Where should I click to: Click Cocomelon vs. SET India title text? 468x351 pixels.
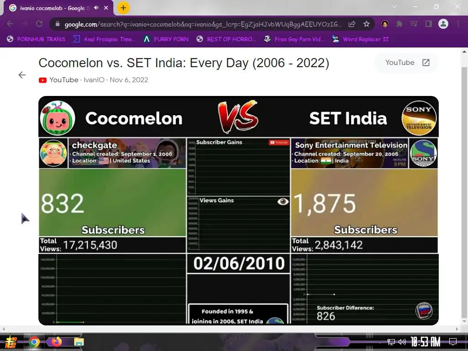point(184,63)
